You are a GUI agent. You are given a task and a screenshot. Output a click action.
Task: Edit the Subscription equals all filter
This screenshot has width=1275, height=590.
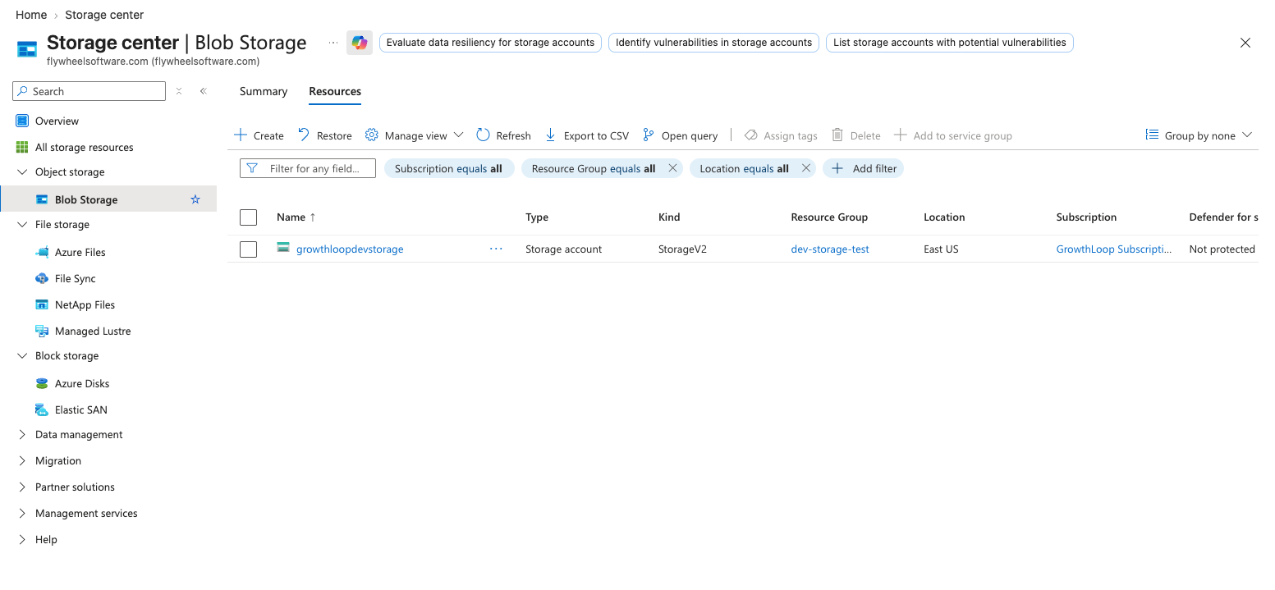coord(448,168)
